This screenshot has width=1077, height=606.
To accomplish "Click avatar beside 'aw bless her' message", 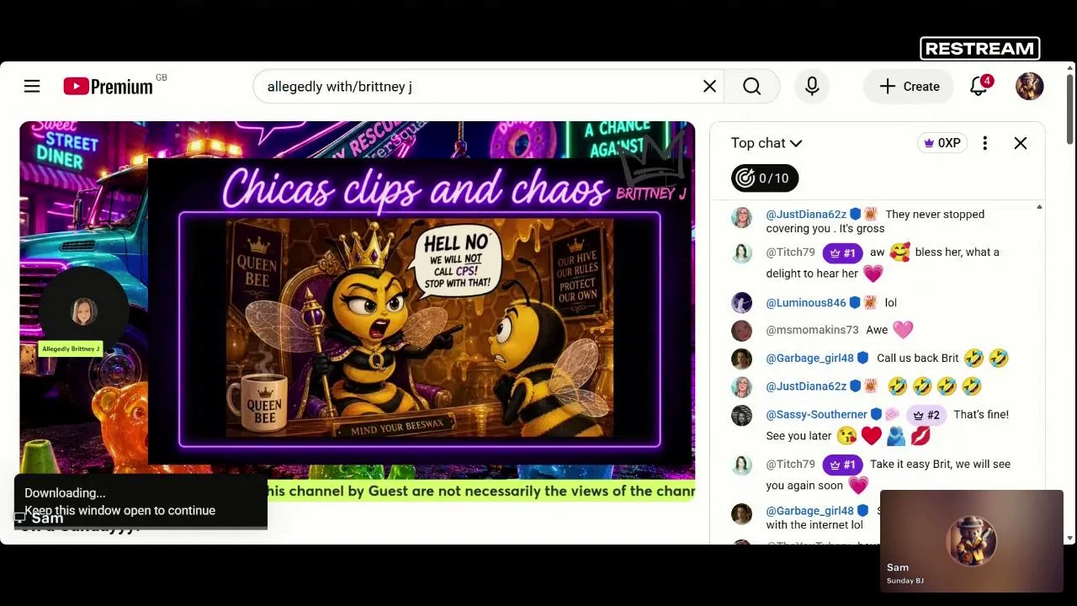I will (x=741, y=254).
